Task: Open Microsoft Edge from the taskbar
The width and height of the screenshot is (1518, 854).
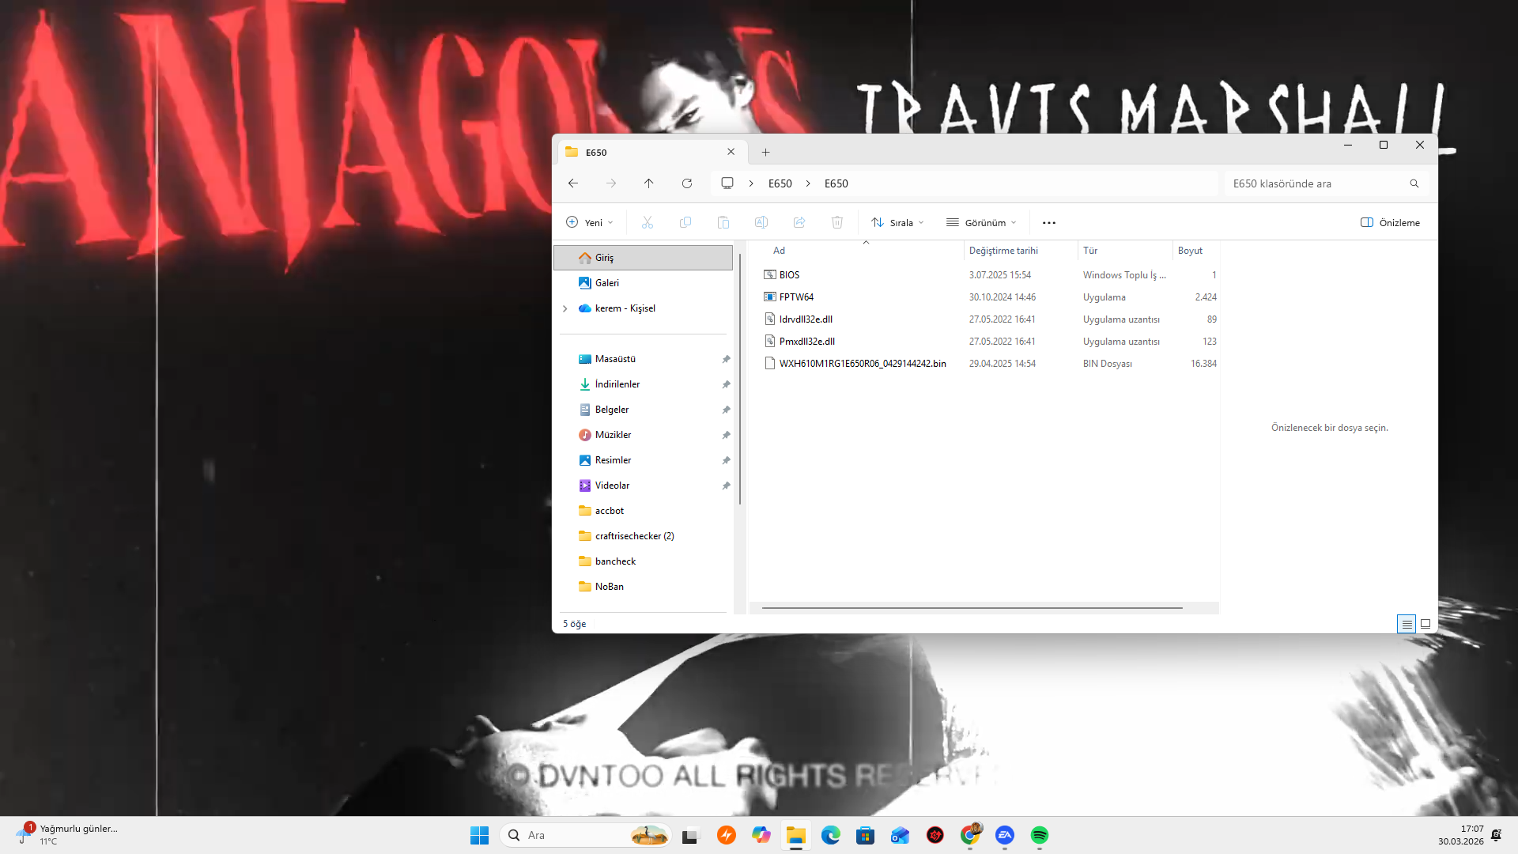Action: click(x=831, y=835)
